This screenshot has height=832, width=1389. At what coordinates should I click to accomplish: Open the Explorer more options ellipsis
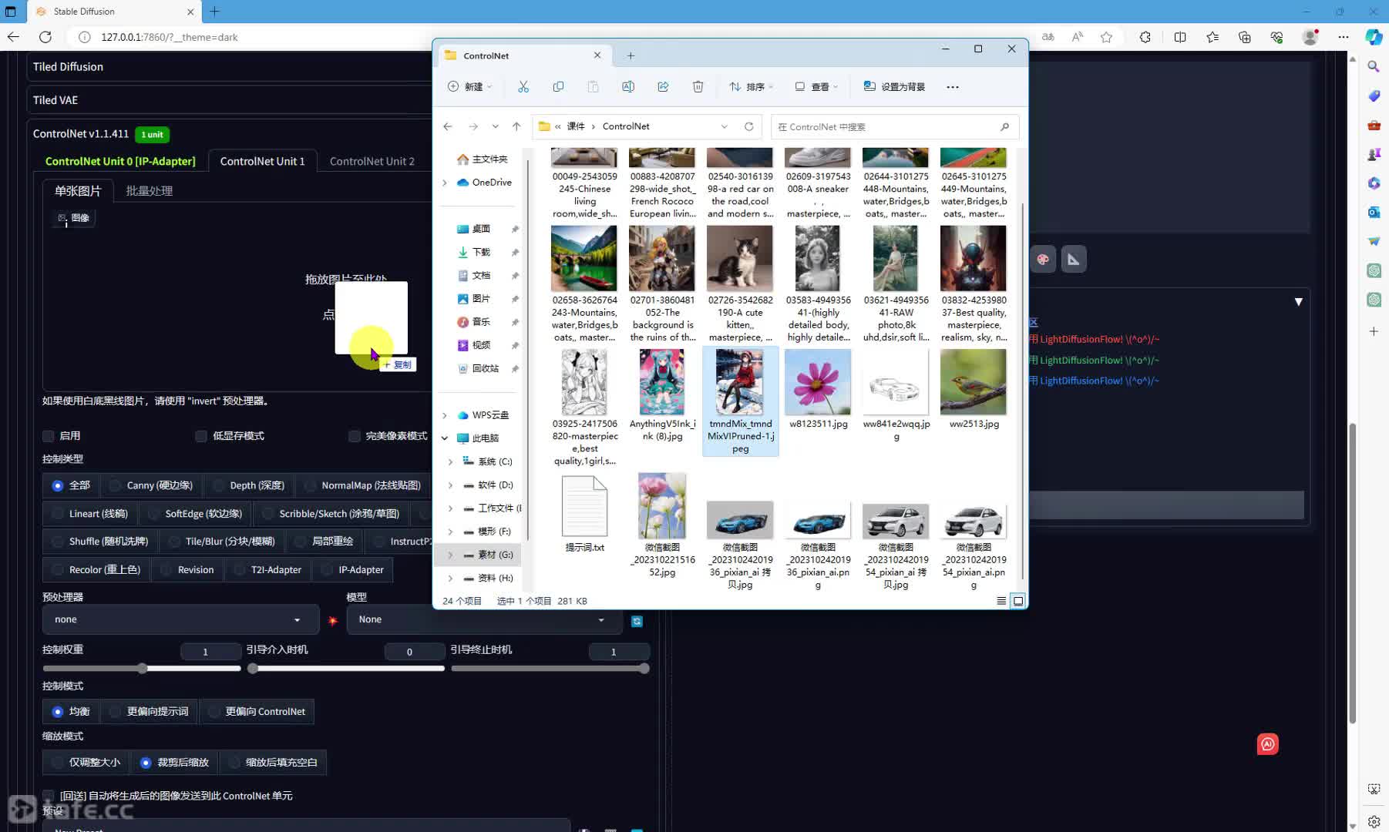(953, 87)
